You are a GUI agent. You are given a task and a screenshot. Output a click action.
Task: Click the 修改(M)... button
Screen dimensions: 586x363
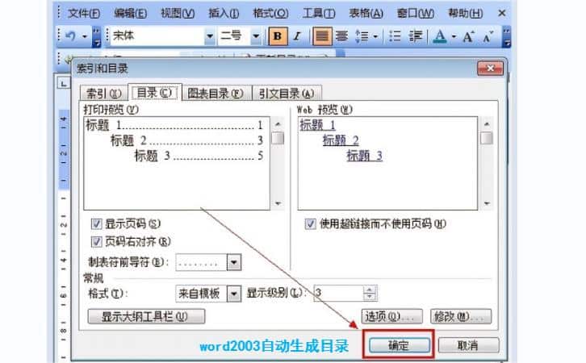point(461,316)
